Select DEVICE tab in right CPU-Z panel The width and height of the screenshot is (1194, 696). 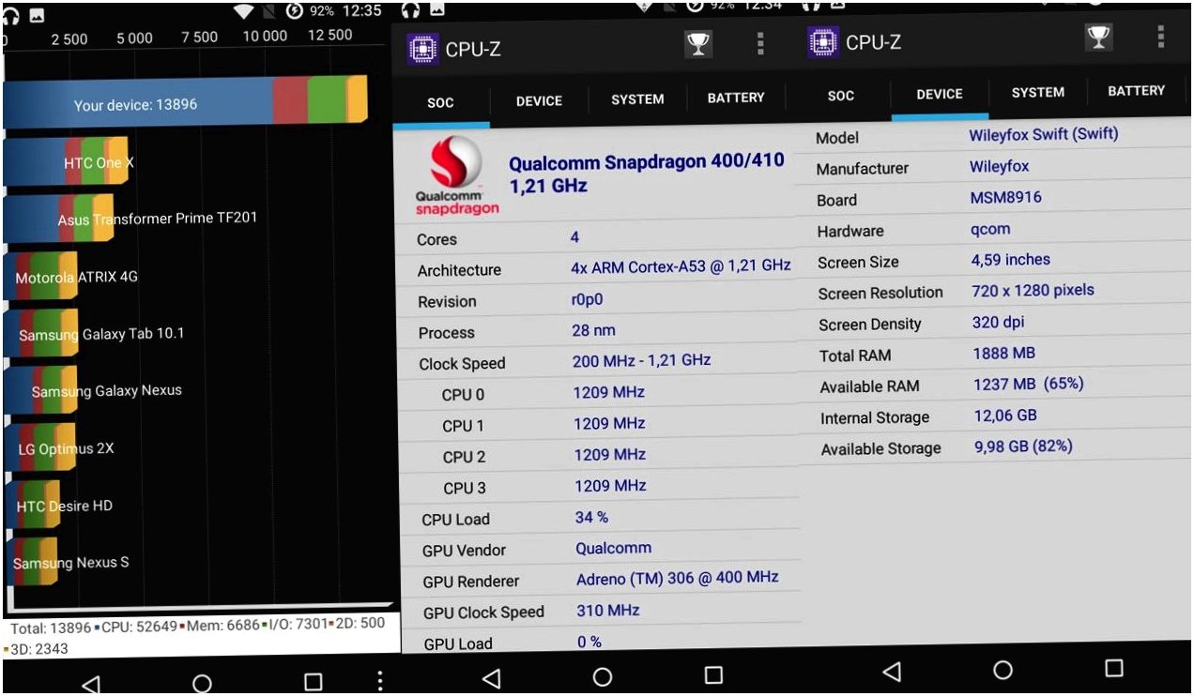(940, 94)
